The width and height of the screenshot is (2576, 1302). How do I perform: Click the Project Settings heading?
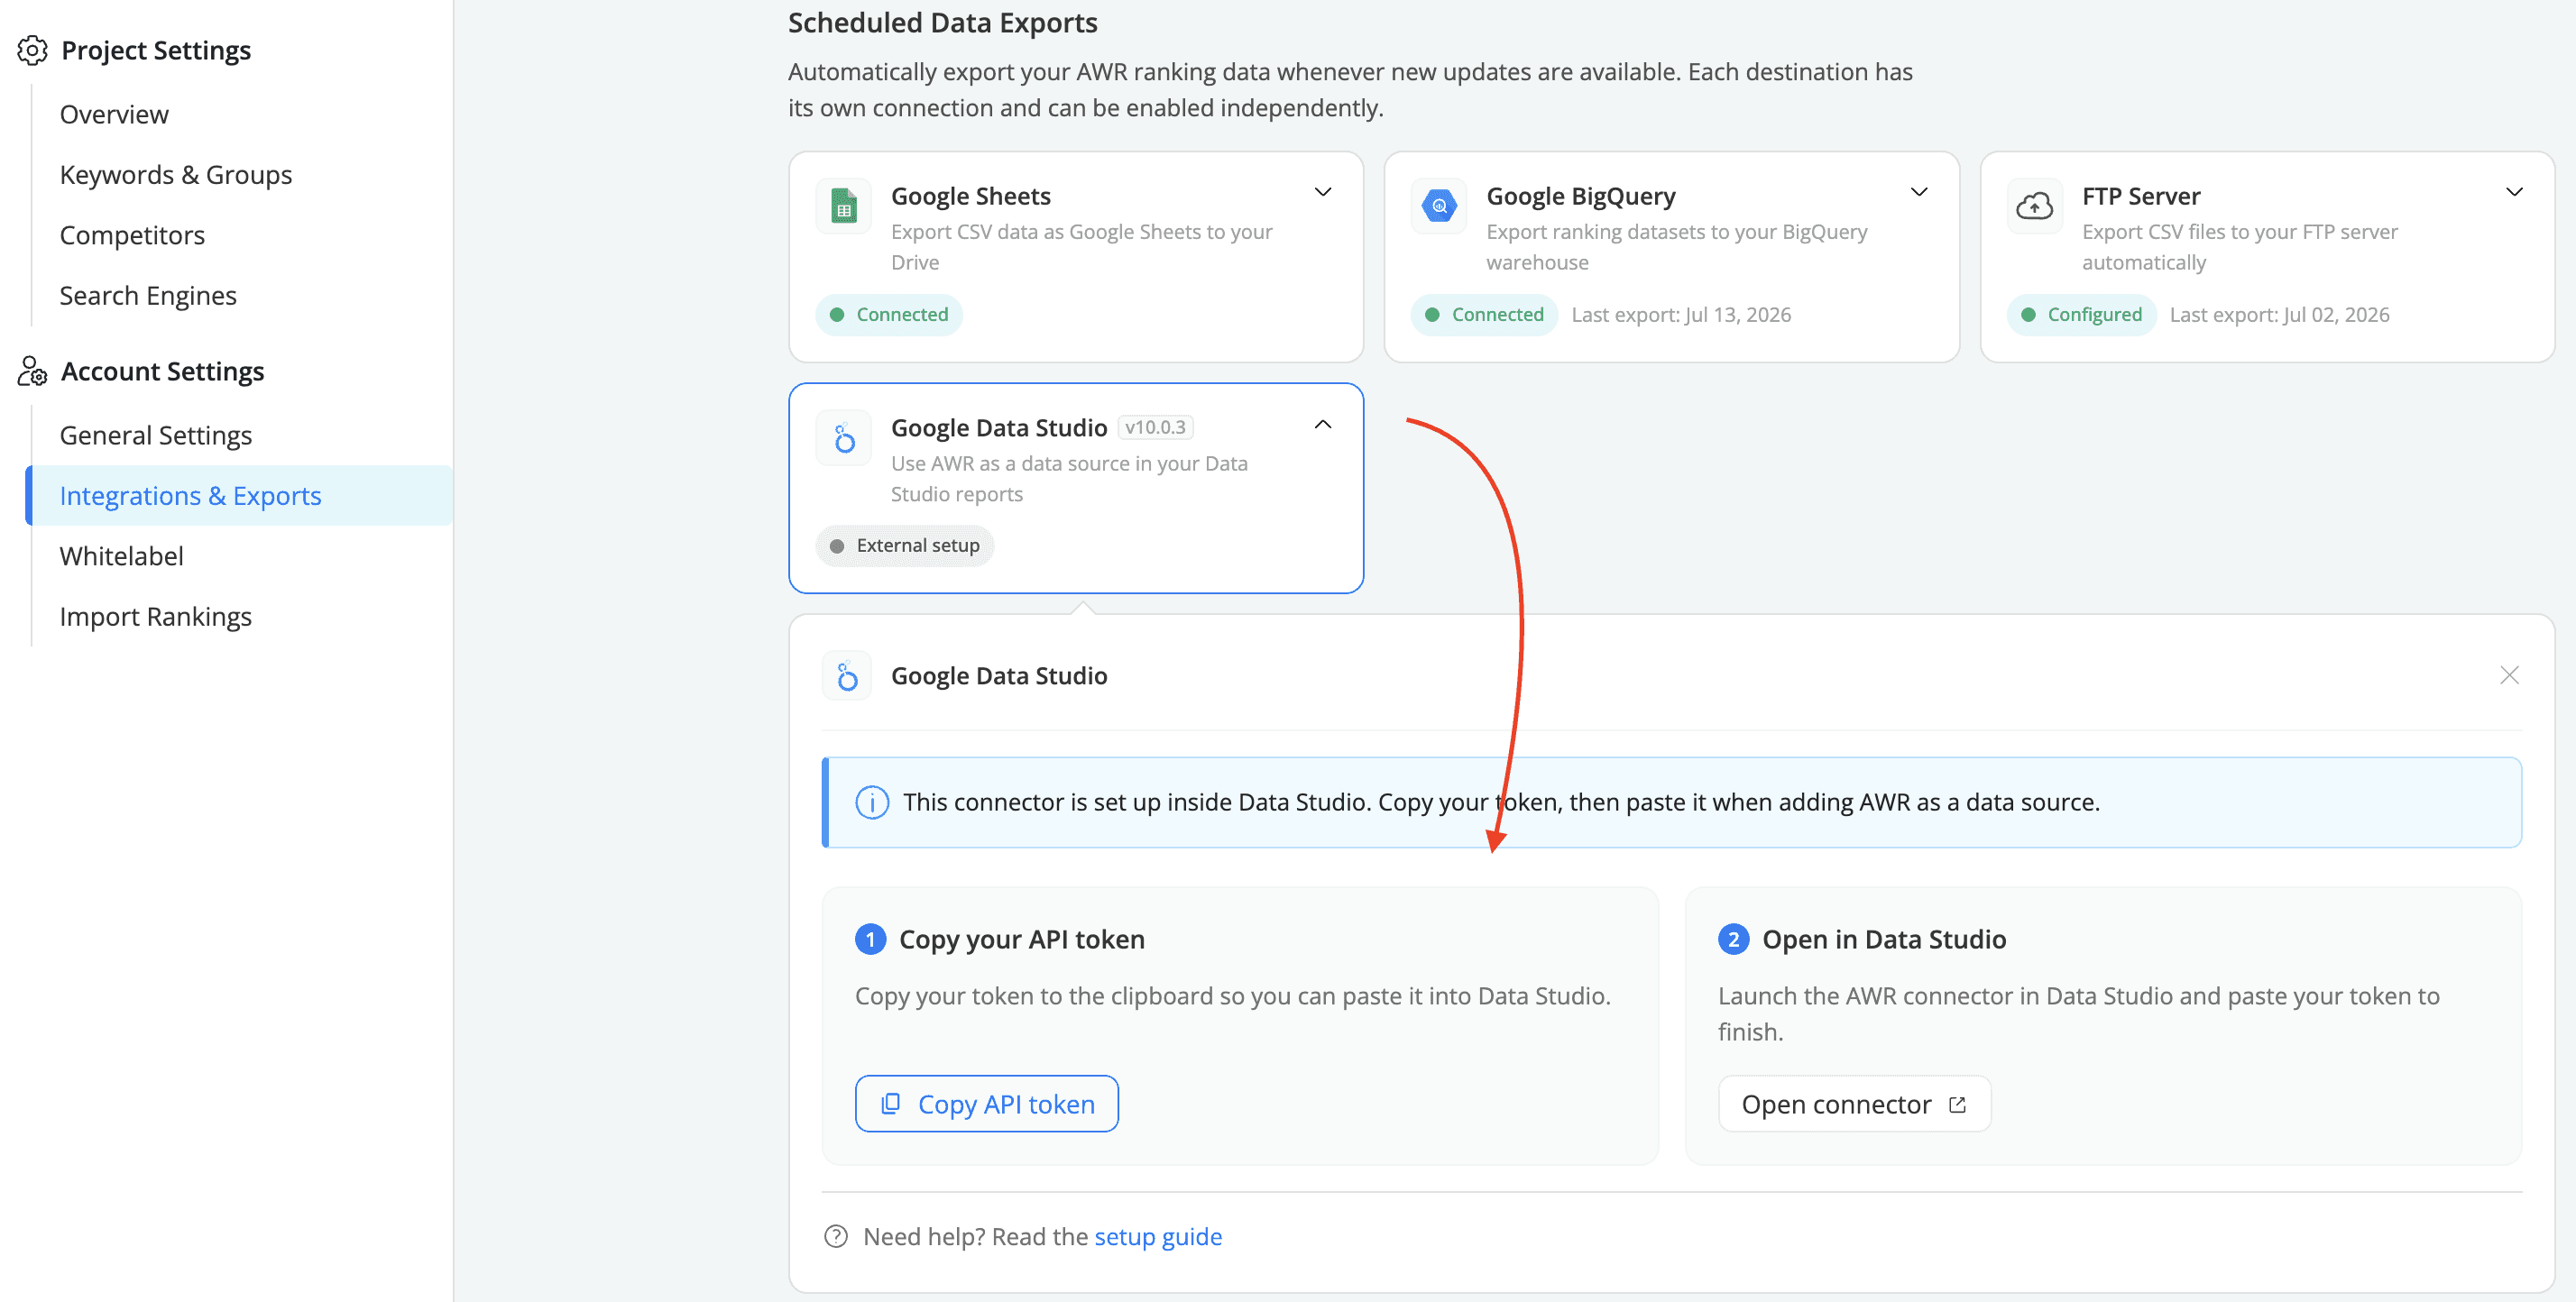pyautogui.click(x=156, y=50)
